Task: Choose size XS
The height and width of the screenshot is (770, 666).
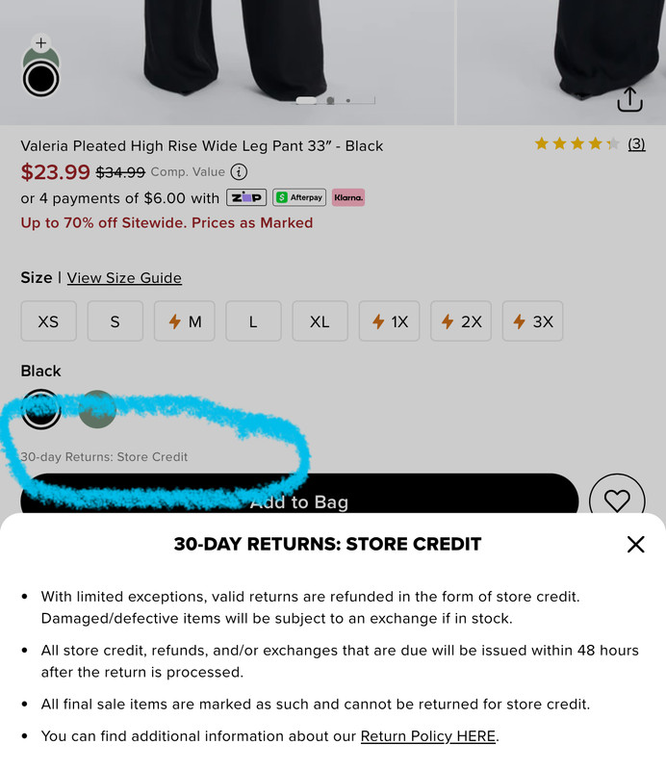Action: point(49,321)
